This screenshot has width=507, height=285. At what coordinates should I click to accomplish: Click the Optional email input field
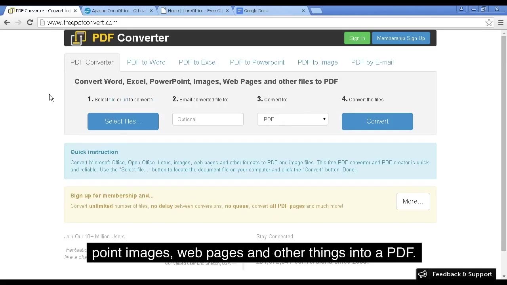(x=208, y=119)
